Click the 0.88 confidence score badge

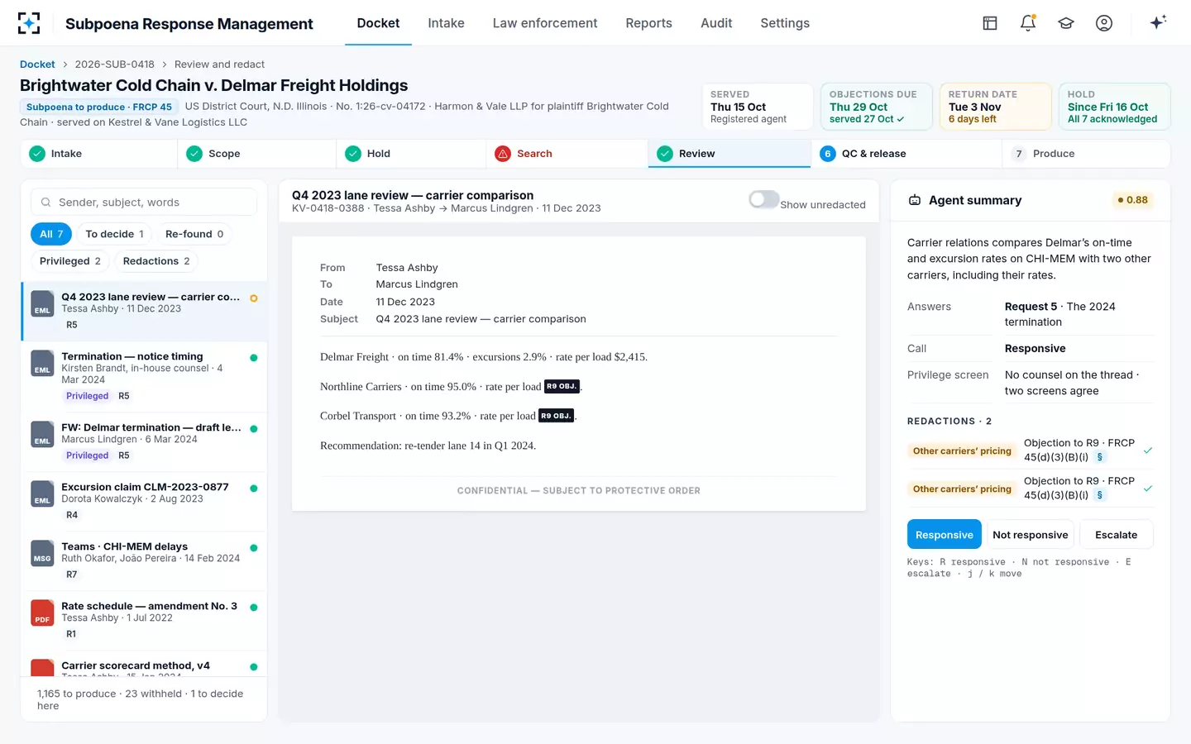(1132, 200)
